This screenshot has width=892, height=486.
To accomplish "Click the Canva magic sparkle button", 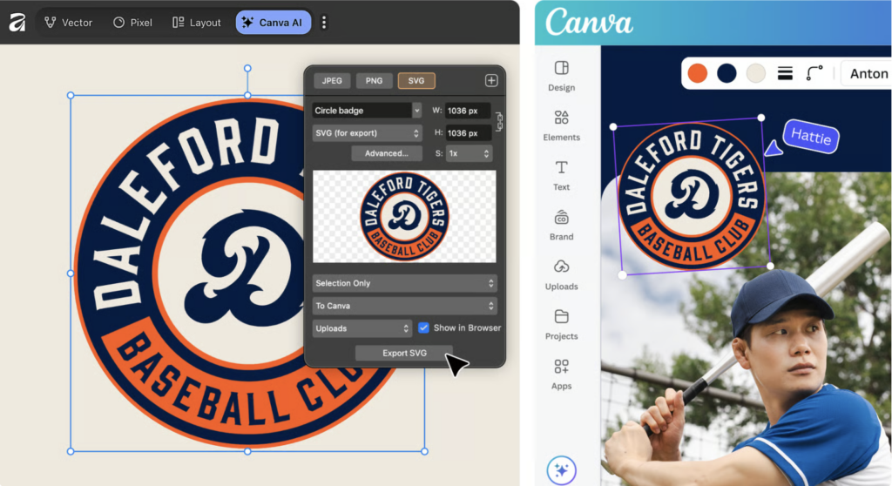I will click(561, 470).
